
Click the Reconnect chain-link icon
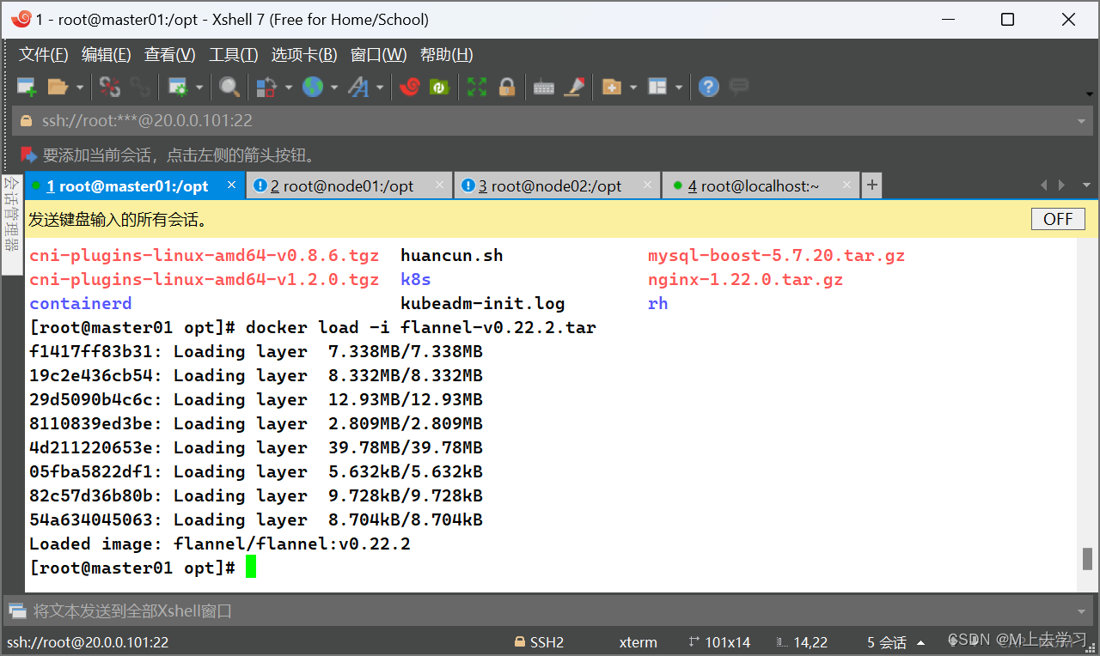coord(139,87)
